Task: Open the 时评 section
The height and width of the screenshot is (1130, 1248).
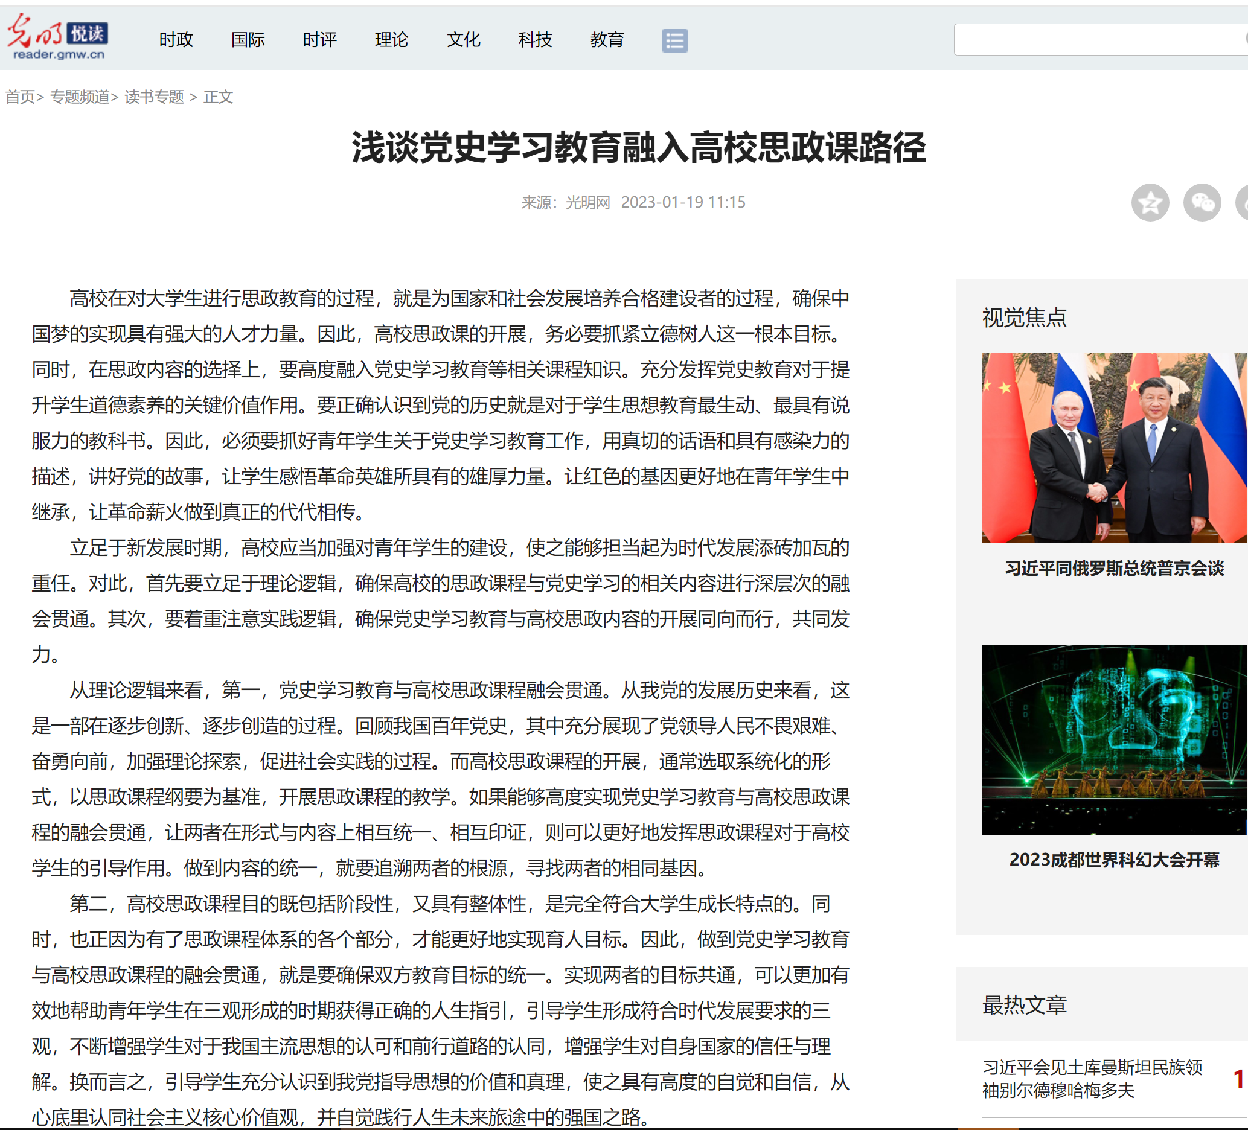Action: 319,40
